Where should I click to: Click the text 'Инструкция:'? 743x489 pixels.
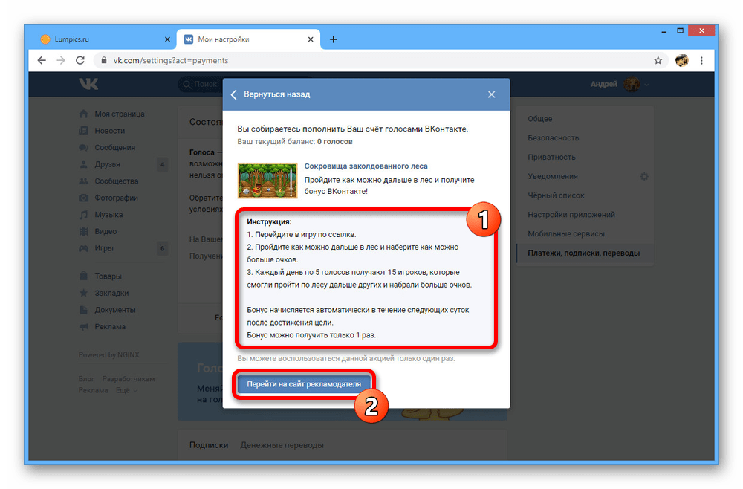point(269,221)
